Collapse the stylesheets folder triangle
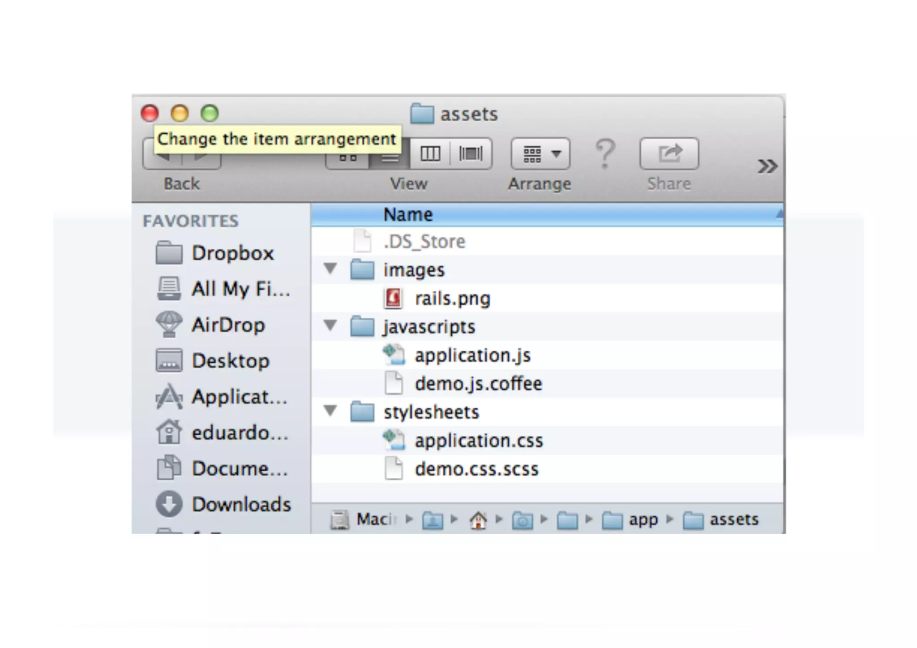 coord(330,411)
